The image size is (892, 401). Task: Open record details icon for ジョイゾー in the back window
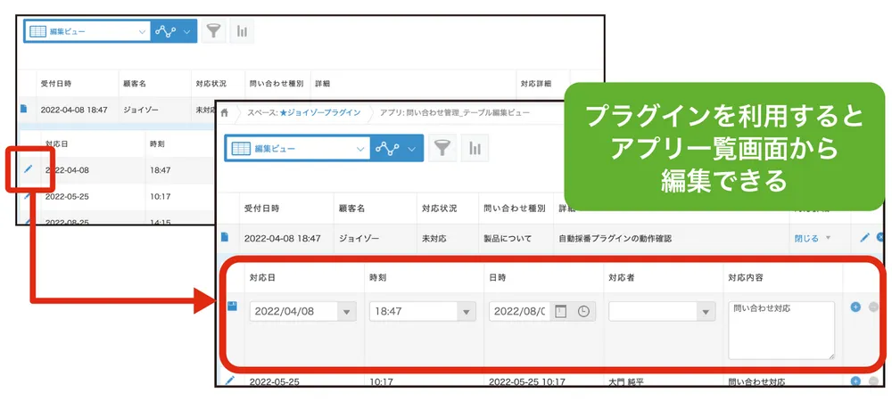click(x=24, y=108)
